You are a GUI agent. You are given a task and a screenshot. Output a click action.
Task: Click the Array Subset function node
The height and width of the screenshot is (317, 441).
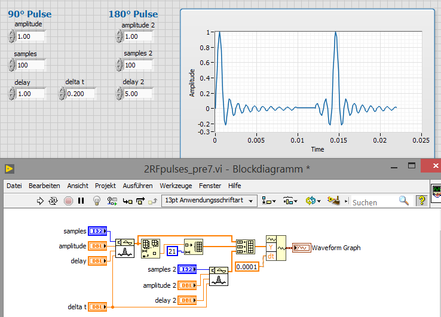(x=151, y=248)
